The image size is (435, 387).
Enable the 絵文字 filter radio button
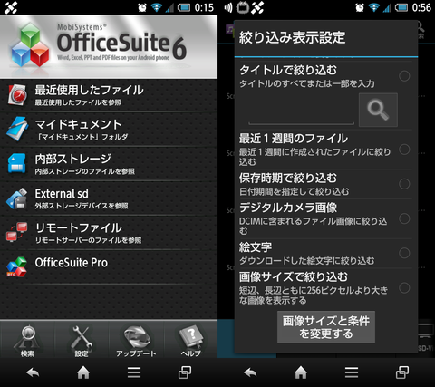click(x=404, y=253)
